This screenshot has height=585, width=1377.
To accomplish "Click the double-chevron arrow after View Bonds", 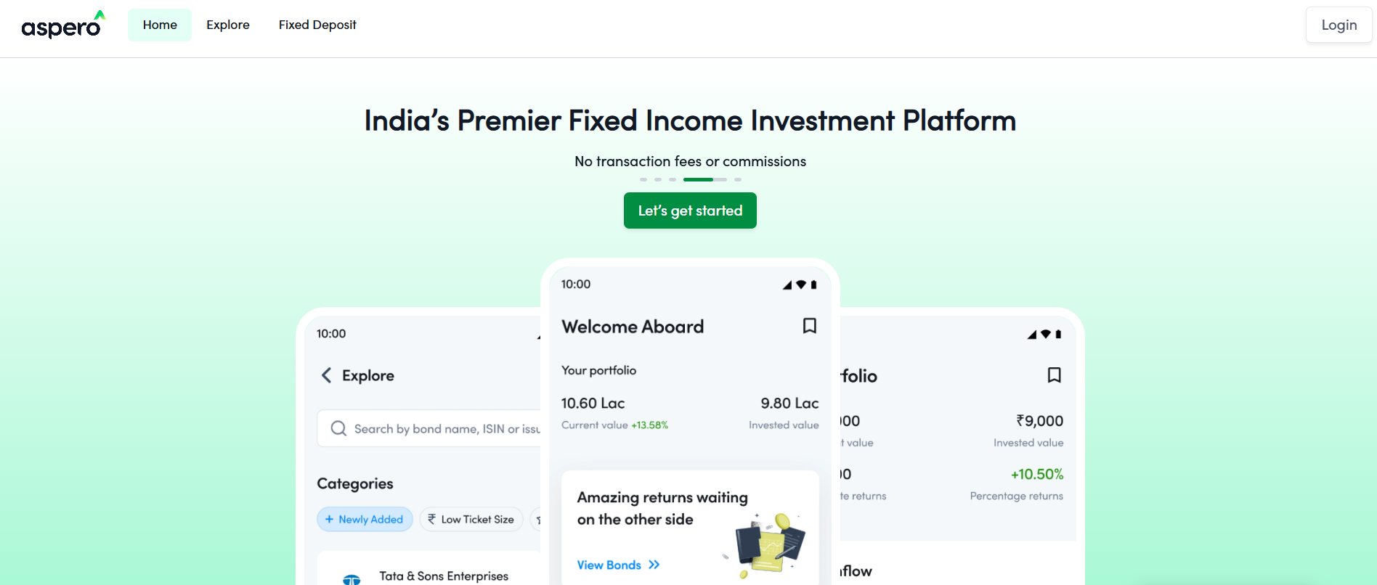I will (654, 565).
